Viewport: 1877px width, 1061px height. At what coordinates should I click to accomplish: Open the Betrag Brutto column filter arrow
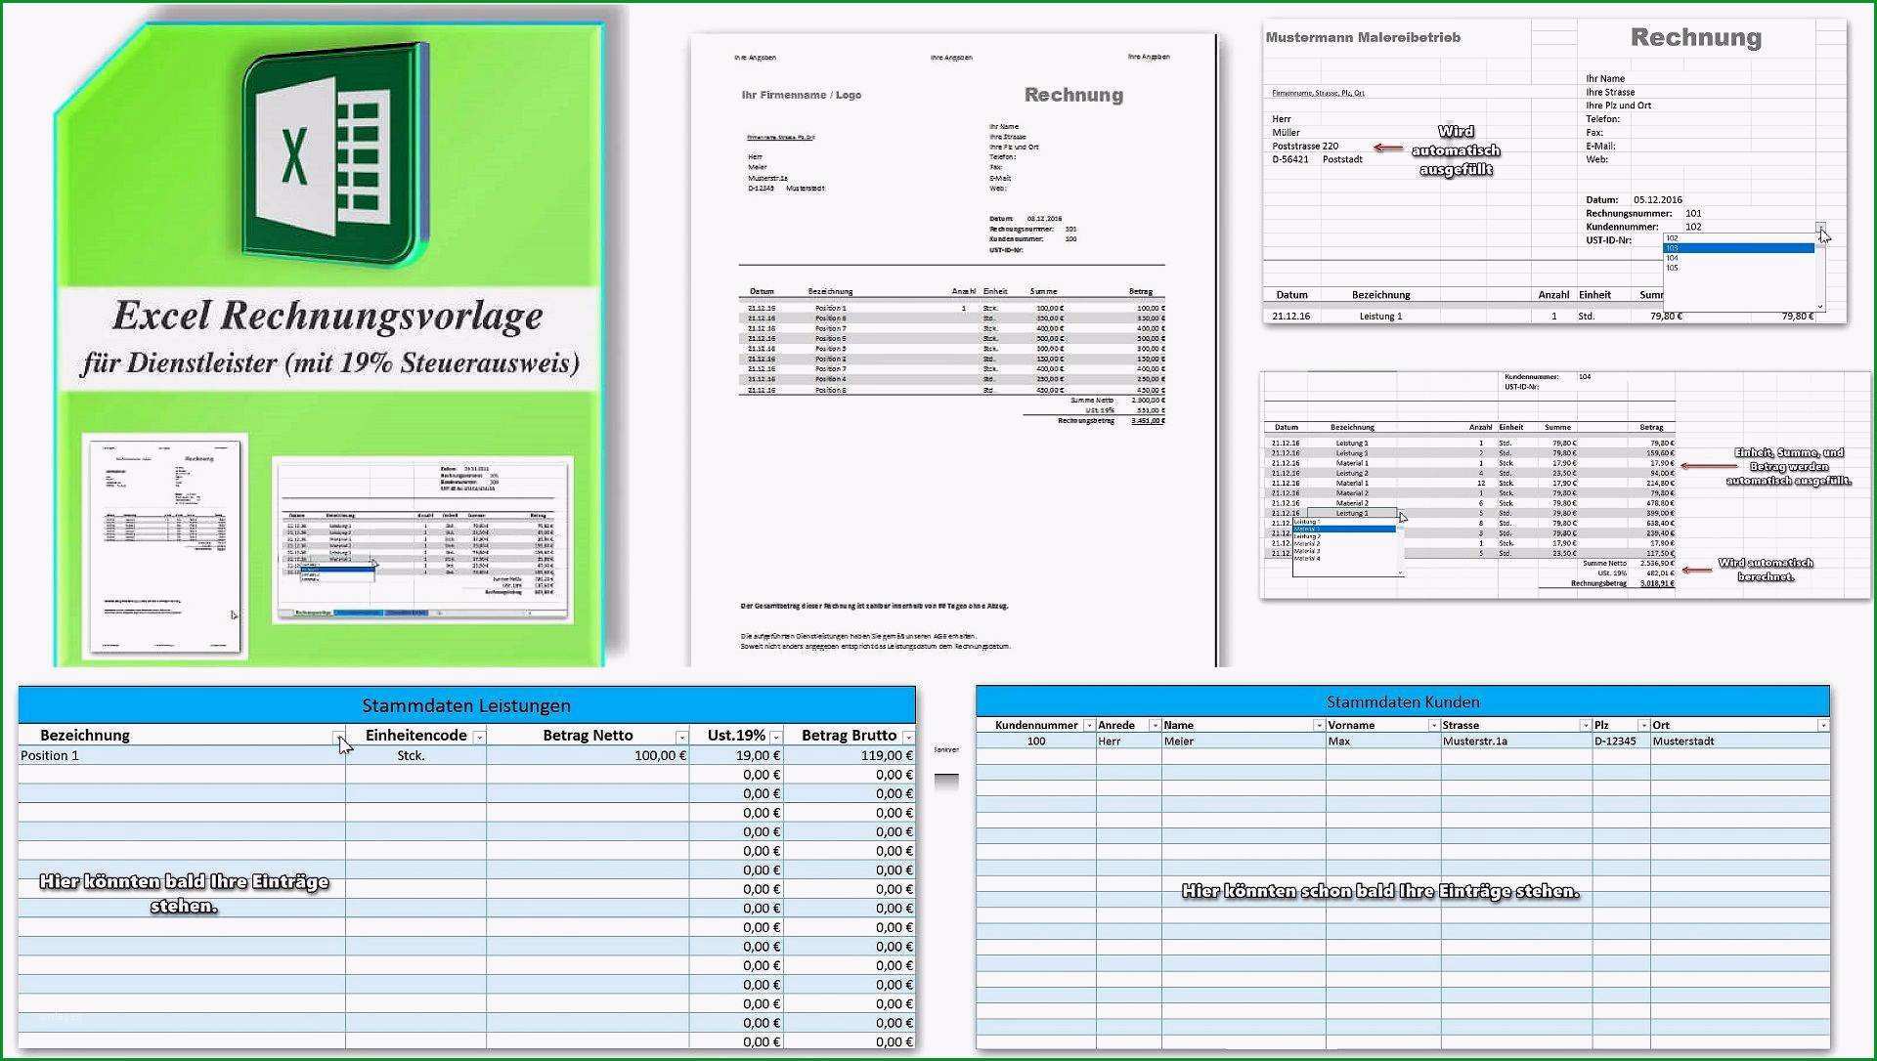click(x=908, y=737)
